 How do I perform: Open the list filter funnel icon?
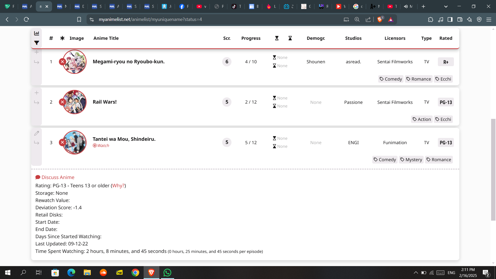pyautogui.click(x=37, y=43)
